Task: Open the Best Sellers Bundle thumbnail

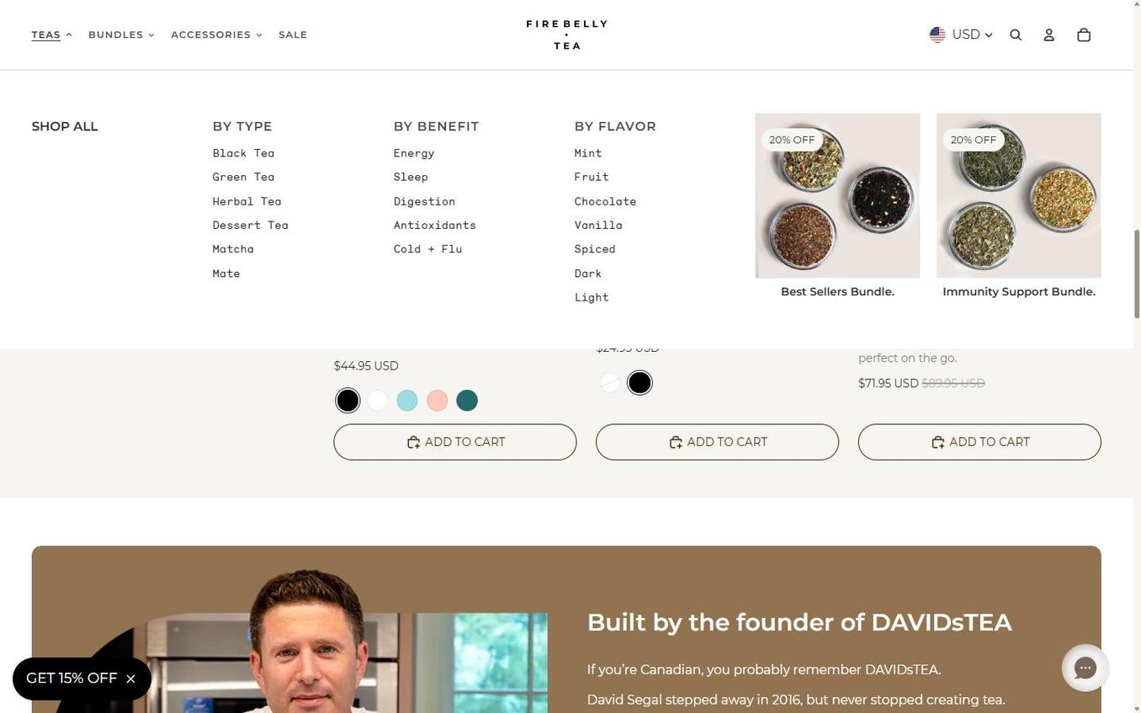Action: (837, 195)
